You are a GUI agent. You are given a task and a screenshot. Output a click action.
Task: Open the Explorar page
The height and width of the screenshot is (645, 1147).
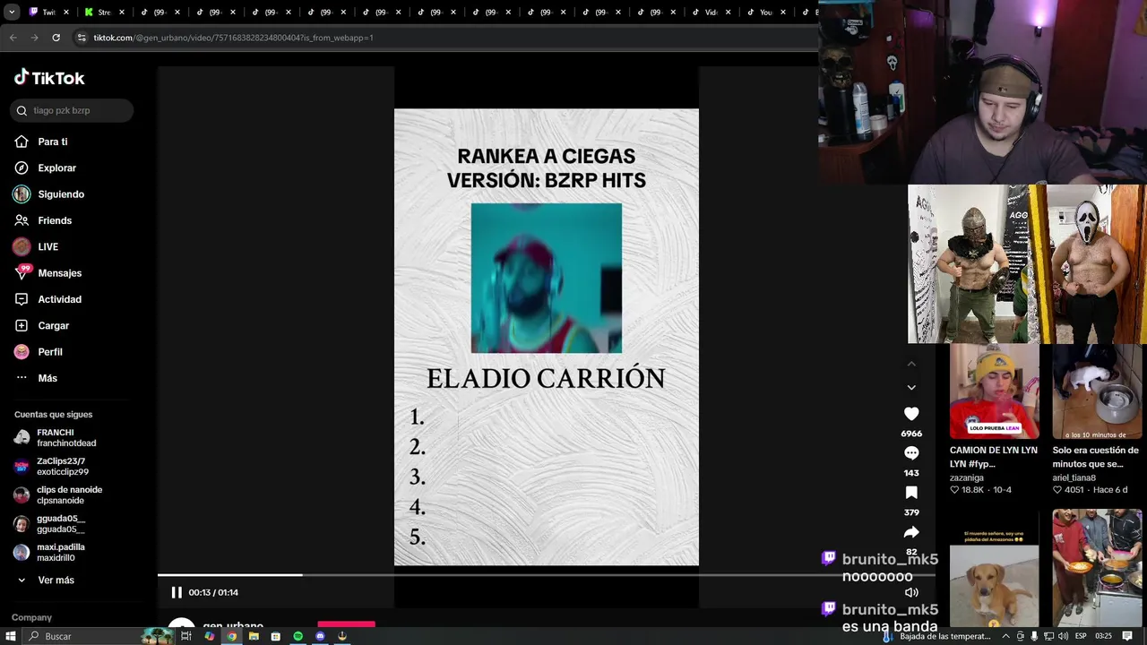45,168
